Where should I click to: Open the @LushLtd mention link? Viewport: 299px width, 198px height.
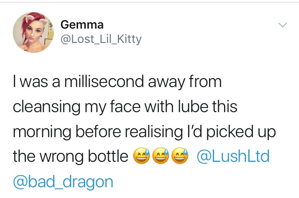233,156
